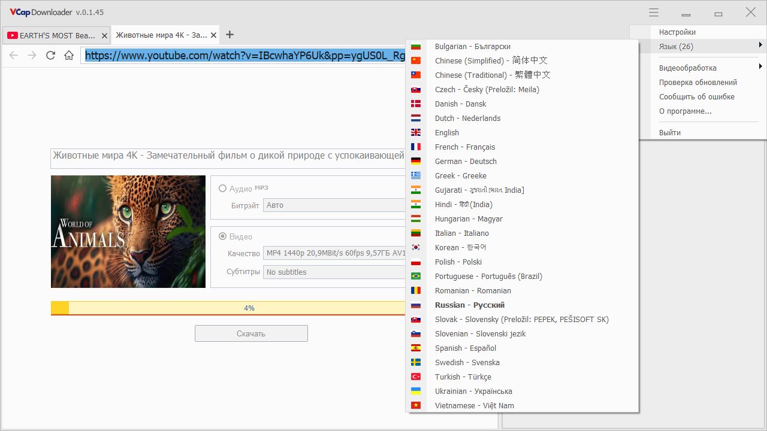This screenshot has width=767, height=431.
Task: Choose English from the language list
Action: [447, 132]
